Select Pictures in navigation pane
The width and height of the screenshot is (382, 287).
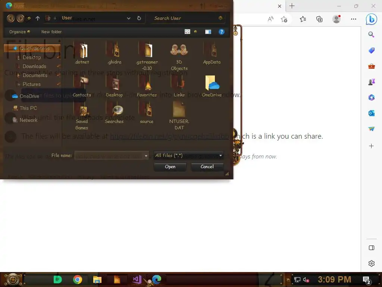(31, 84)
